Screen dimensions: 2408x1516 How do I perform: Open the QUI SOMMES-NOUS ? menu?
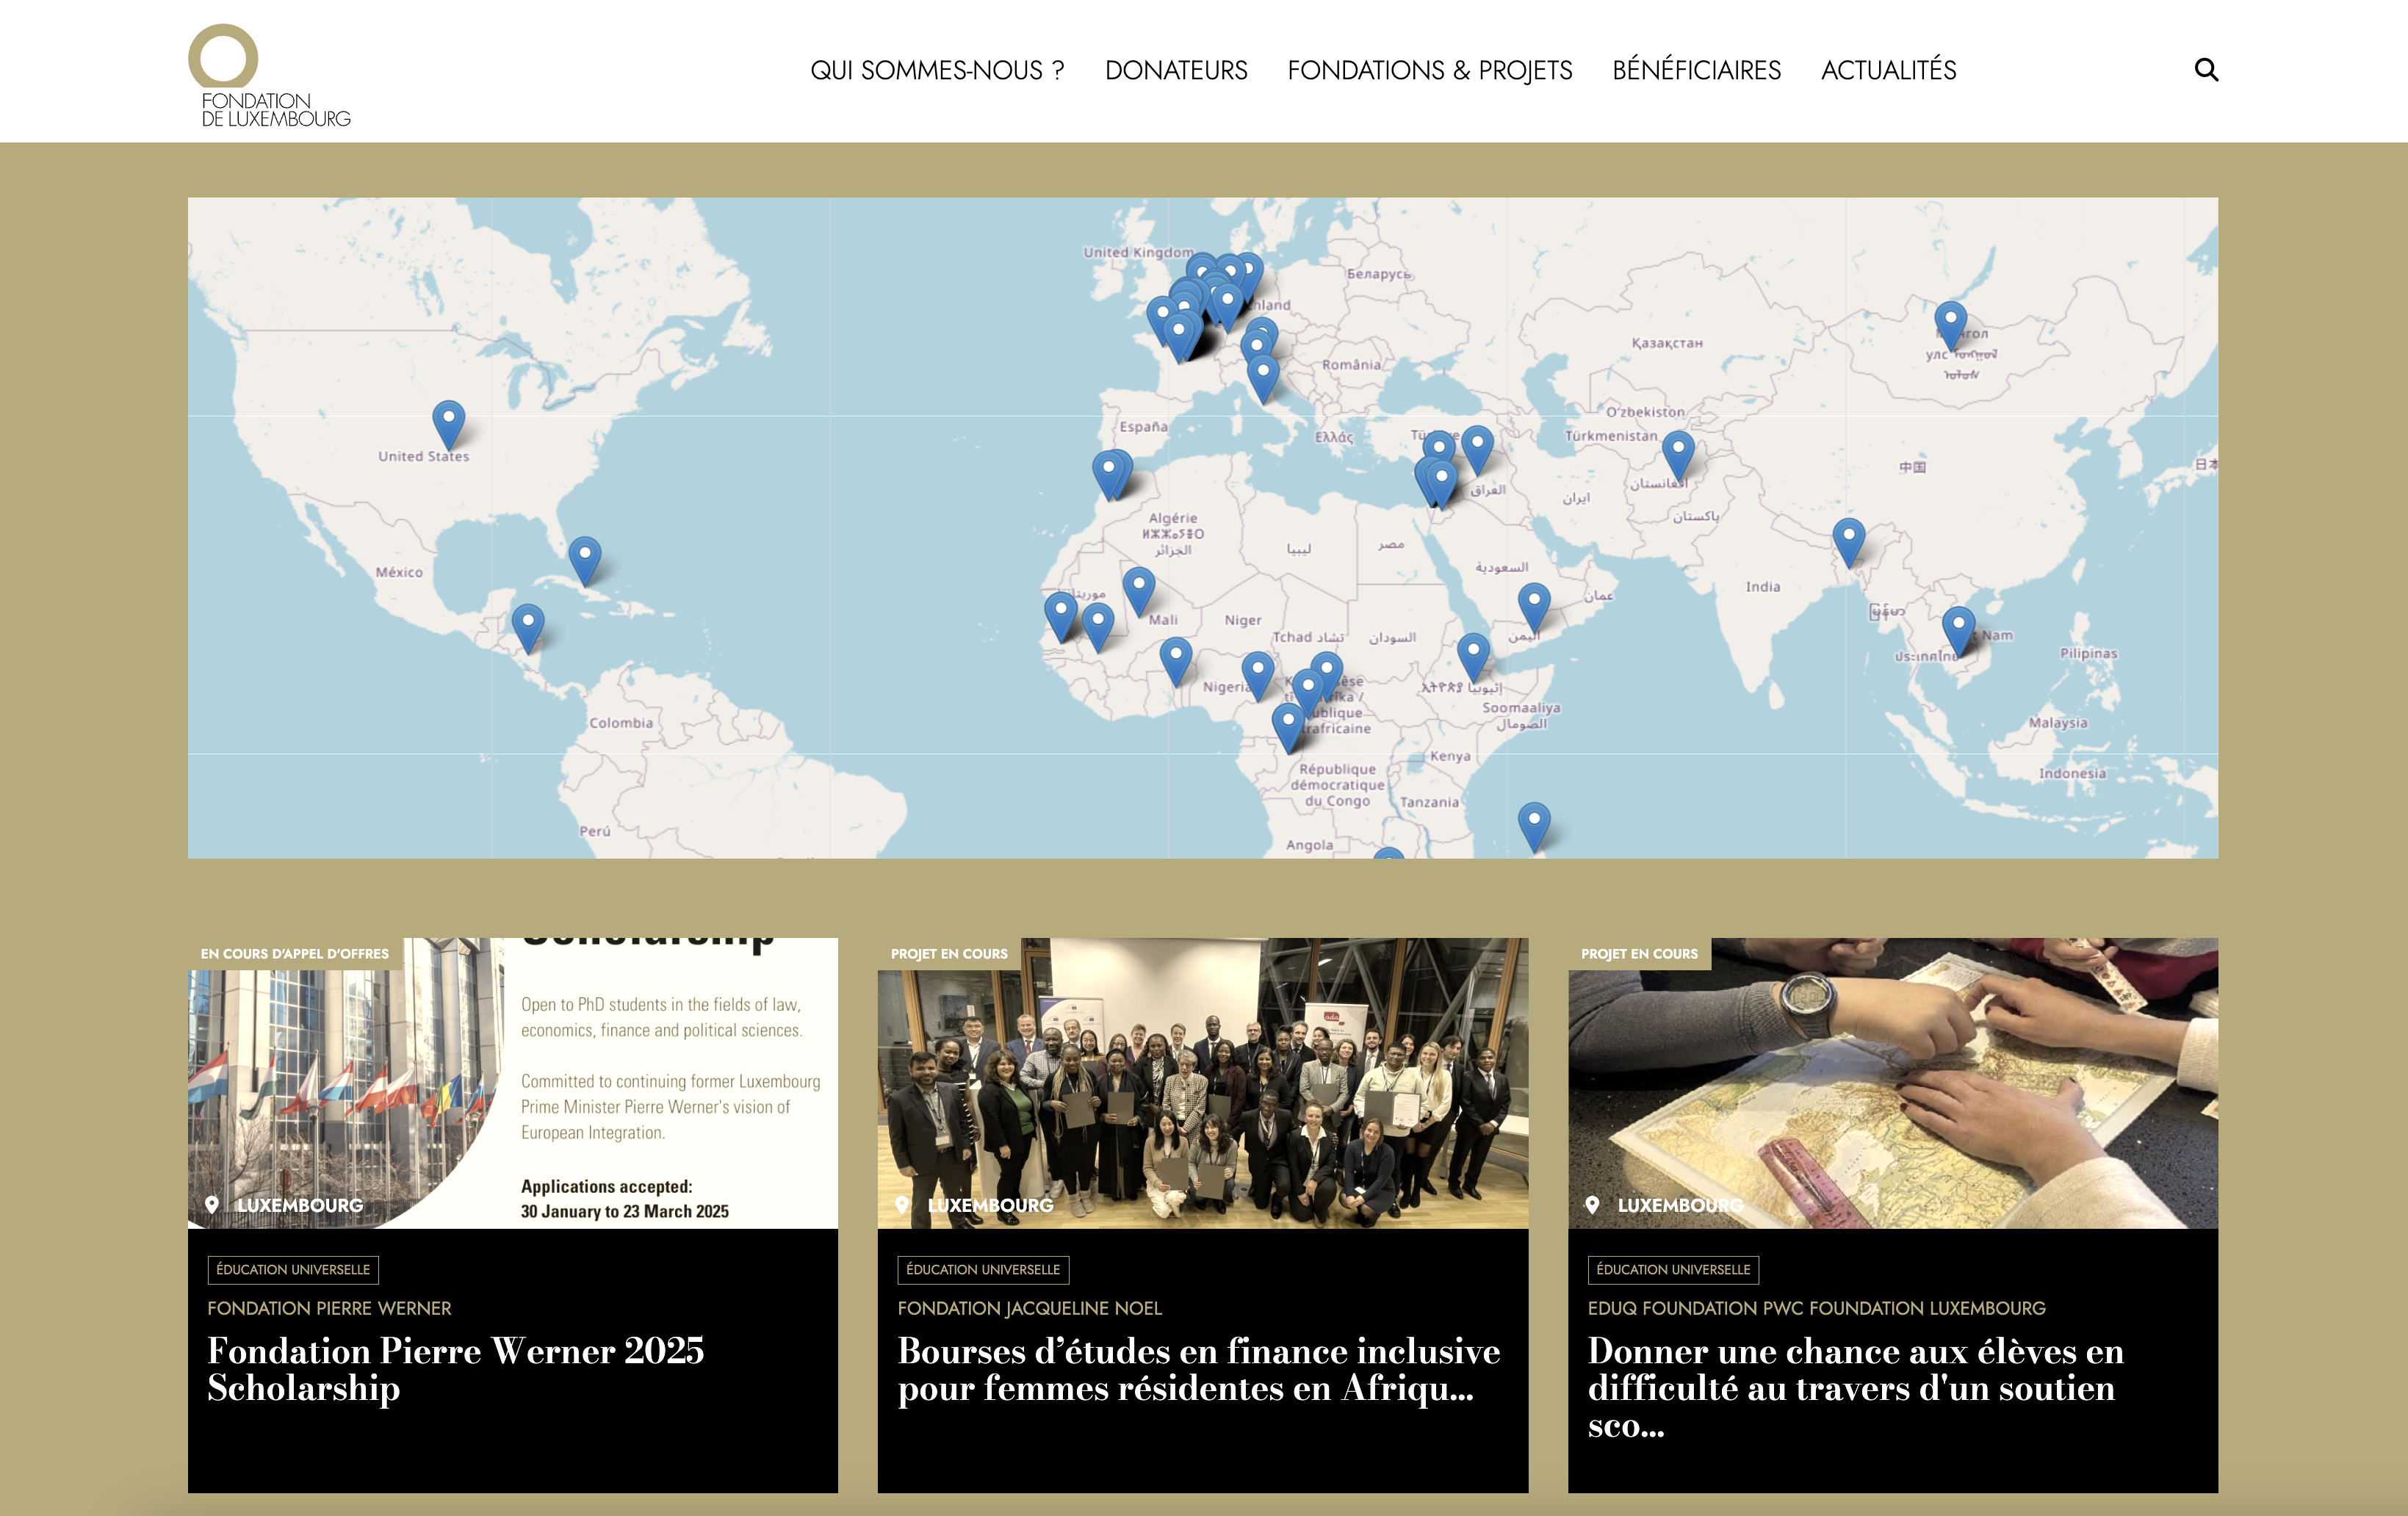(937, 70)
